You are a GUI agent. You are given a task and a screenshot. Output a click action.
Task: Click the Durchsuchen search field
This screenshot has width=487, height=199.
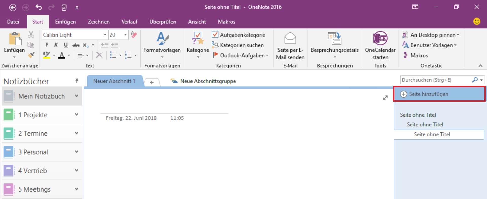pyautogui.click(x=435, y=80)
